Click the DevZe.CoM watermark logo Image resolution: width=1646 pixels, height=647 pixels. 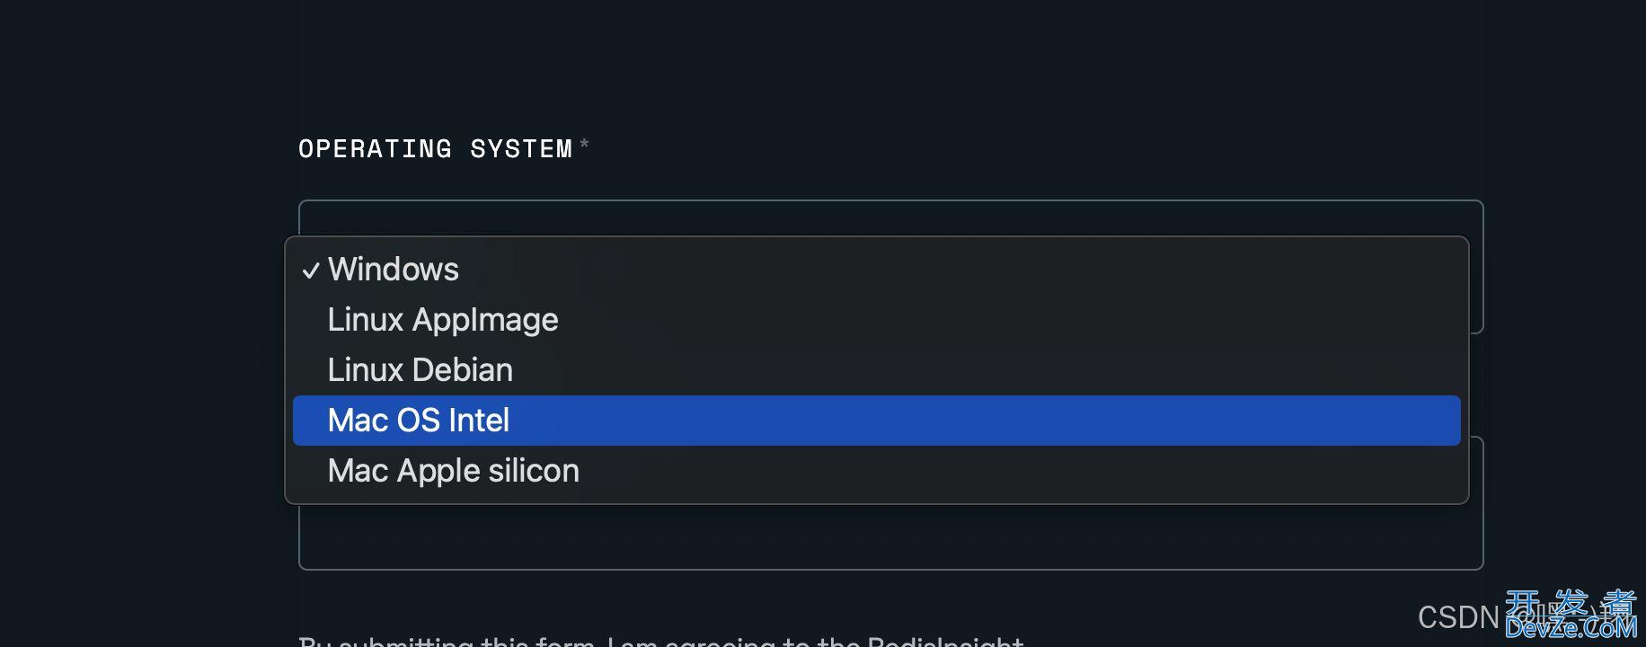point(1571,628)
